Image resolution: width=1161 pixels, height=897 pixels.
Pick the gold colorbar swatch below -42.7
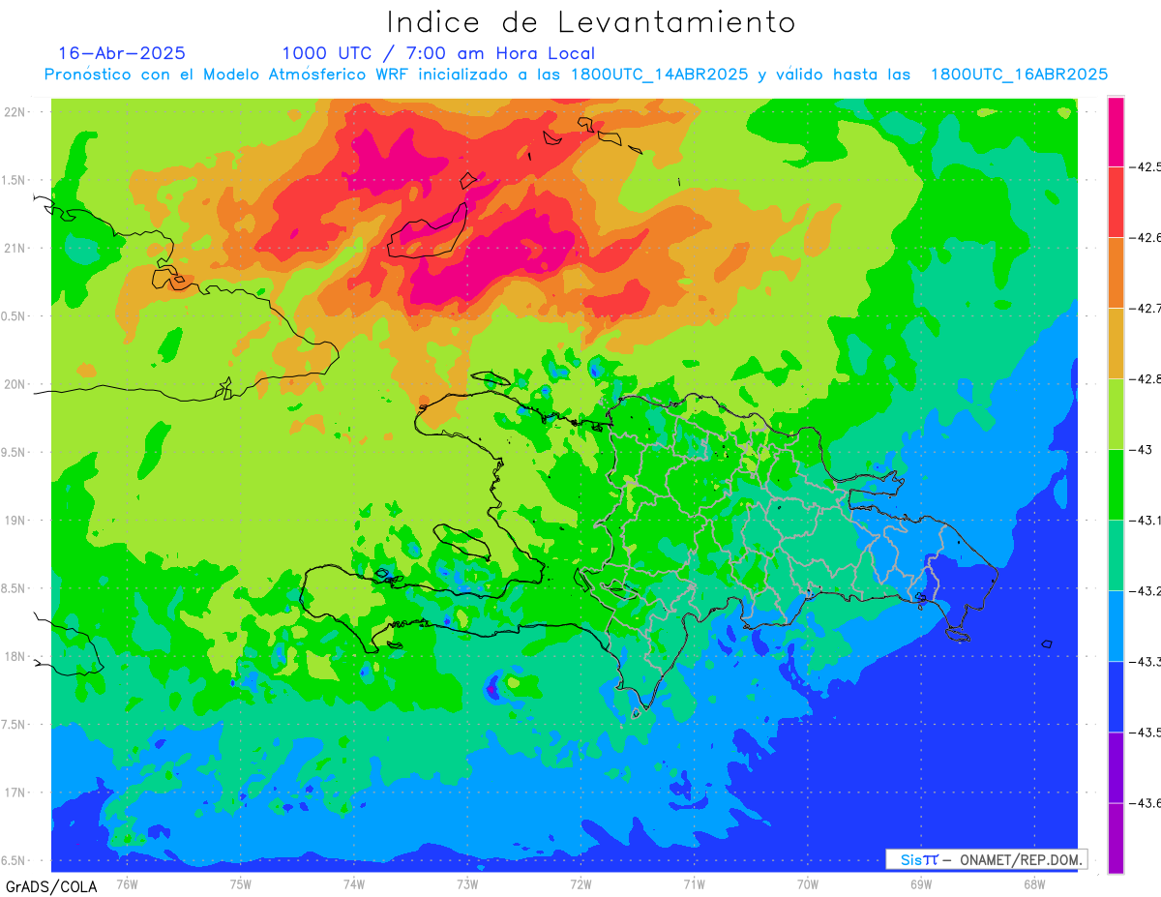point(1116,343)
